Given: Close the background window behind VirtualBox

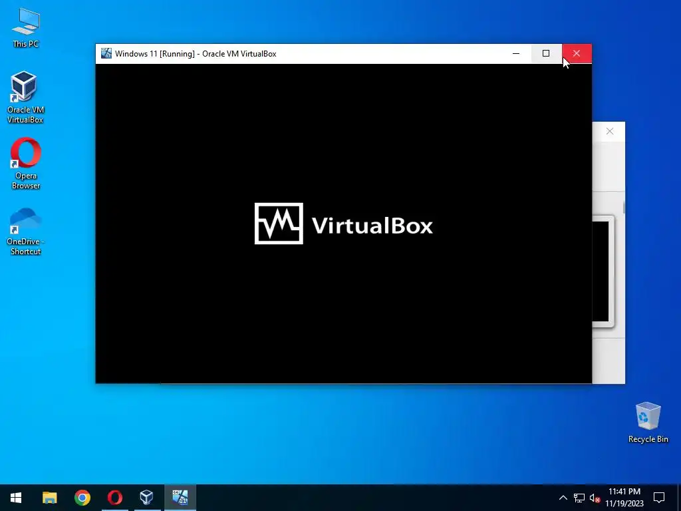Looking at the screenshot, I should click(x=610, y=131).
